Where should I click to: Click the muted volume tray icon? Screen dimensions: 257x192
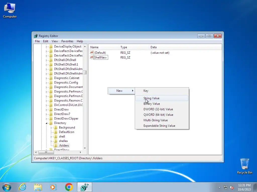tap(232, 187)
